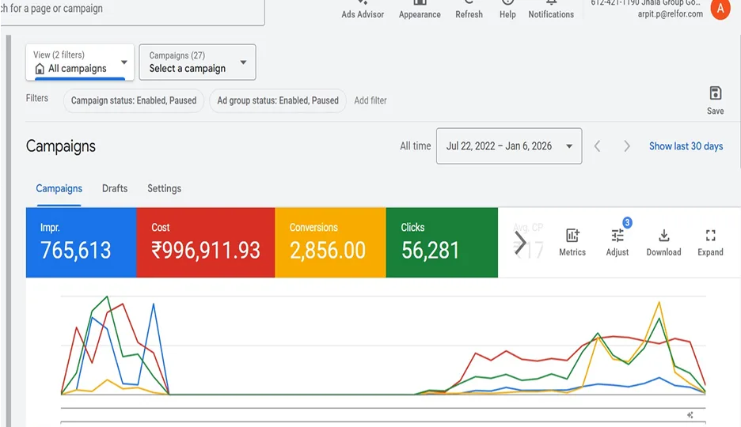Open the chart Metrics selector
Image resolution: width=741 pixels, height=427 pixels.
[x=572, y=242]
